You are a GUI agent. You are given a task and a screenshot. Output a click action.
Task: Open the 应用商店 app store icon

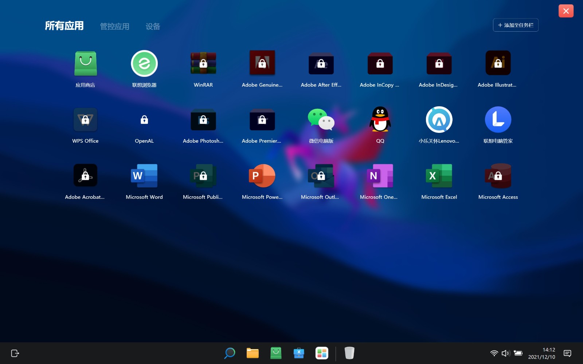85,63
